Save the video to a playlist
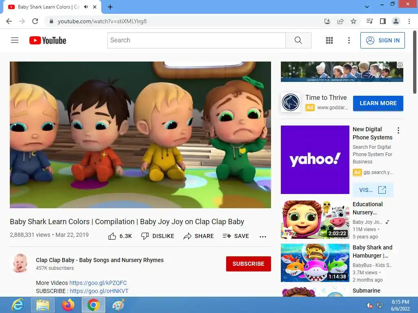 [x=236, y=236]
